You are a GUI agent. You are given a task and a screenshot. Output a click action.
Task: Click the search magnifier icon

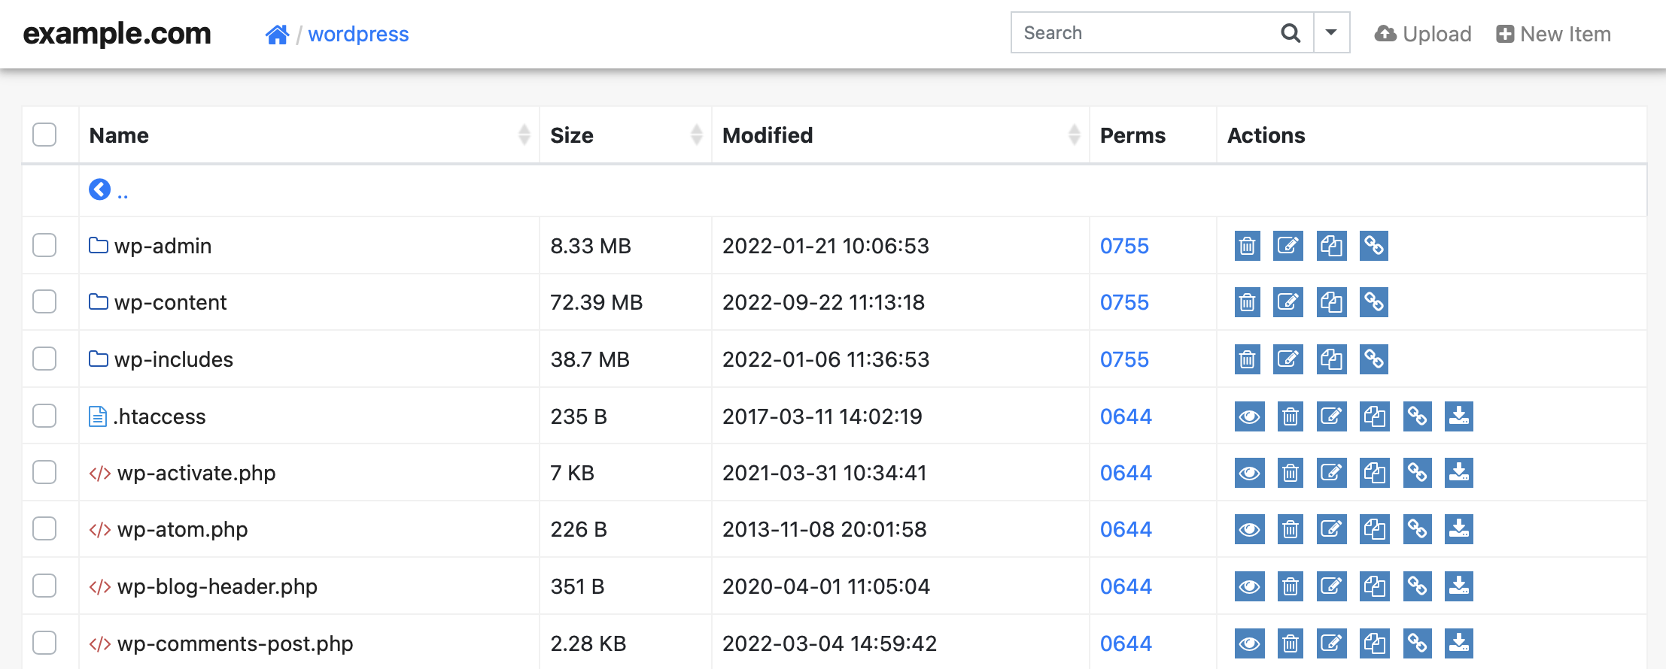[x=1291, y=33]
